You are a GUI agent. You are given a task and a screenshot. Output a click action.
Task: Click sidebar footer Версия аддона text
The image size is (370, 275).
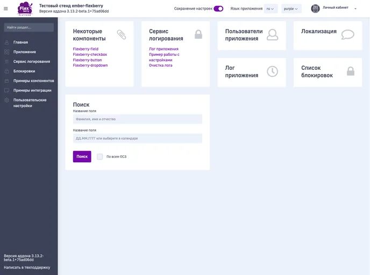[24, 258]
